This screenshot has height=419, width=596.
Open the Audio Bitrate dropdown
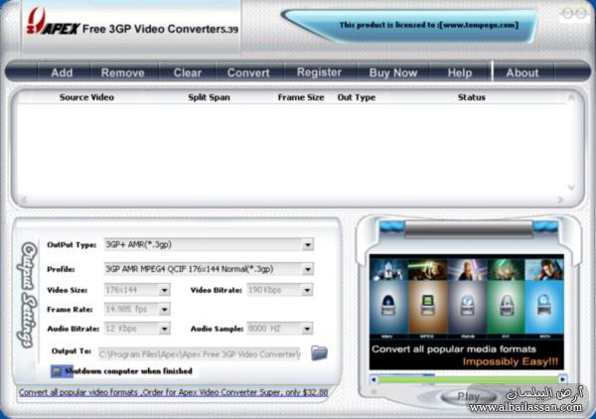164,329
